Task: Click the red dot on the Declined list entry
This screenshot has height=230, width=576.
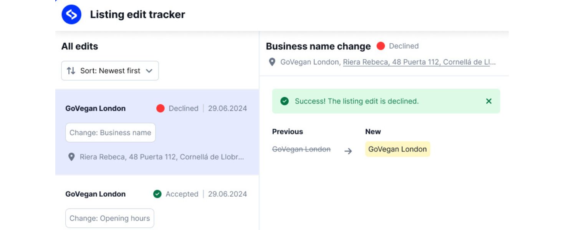Action: point(161,108)
